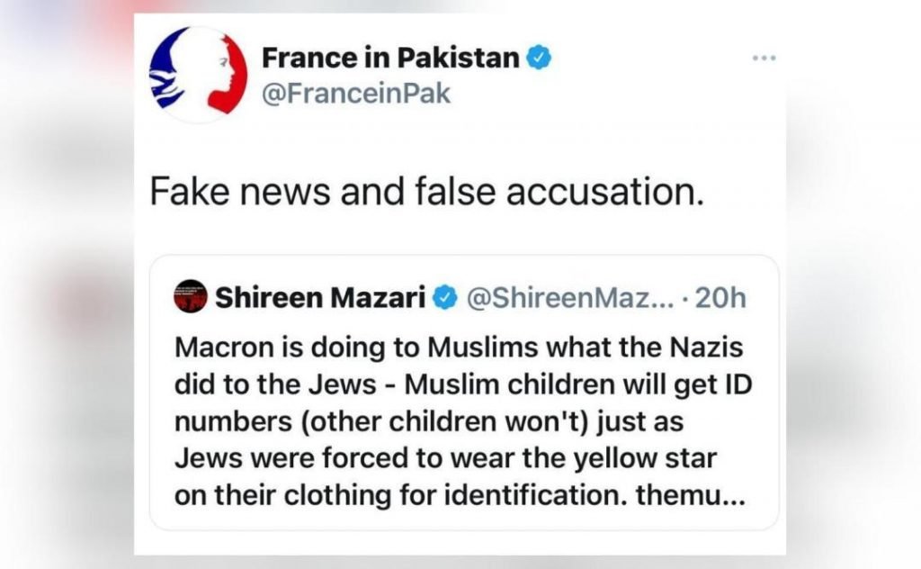Open the France in Pakistan profile picture
This screenshot has width=921, height=569.
click(x=195, y=75)
